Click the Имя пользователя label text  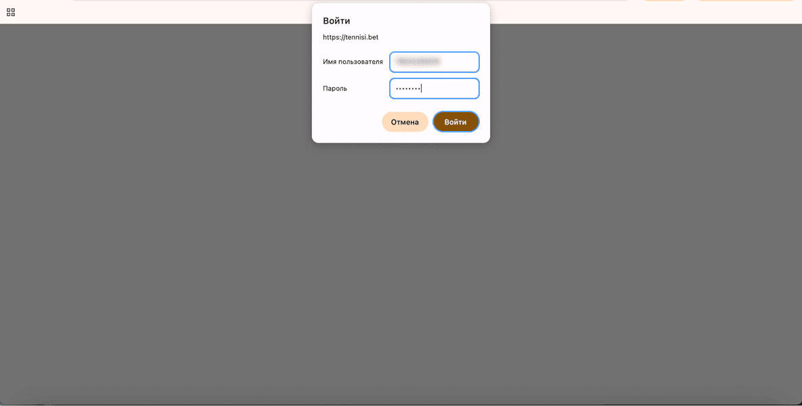point(353,62)
